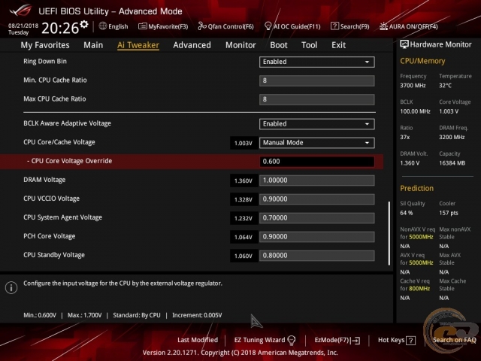The width and height of the screenshot is (481, 361).
Task: Click the Hardware Monitor screen icon
Action: 404,44
